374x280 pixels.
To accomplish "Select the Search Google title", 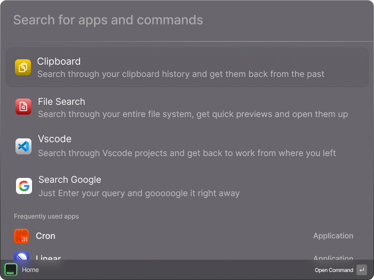I will [70, 180].
